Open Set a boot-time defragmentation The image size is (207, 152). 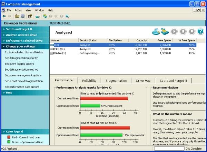pyautogui.click(x=24, y=81)
